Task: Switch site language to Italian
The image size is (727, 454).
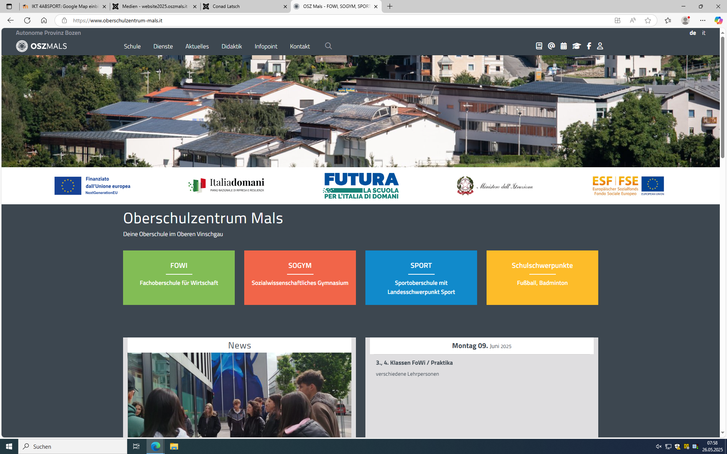Action: 704,33
